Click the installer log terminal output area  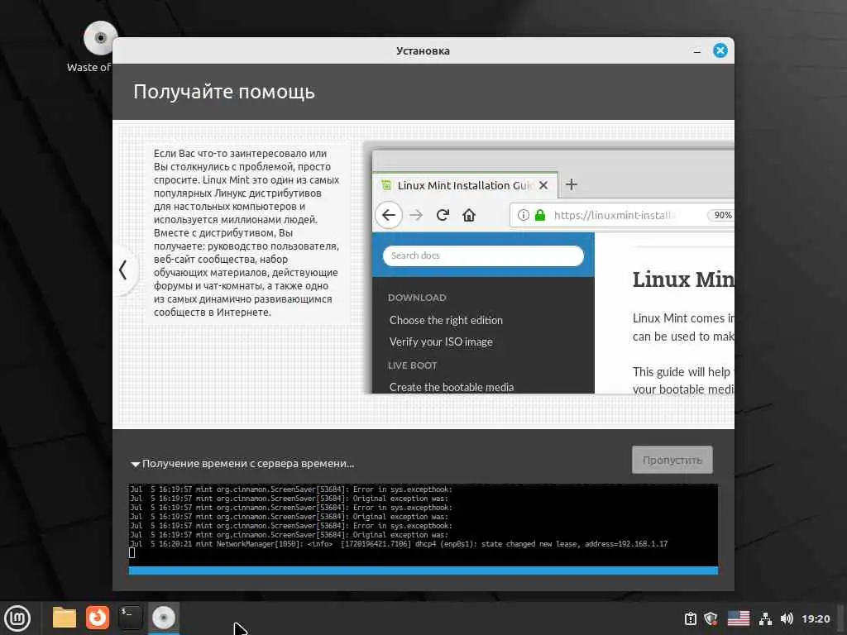[x=423, y=524]
